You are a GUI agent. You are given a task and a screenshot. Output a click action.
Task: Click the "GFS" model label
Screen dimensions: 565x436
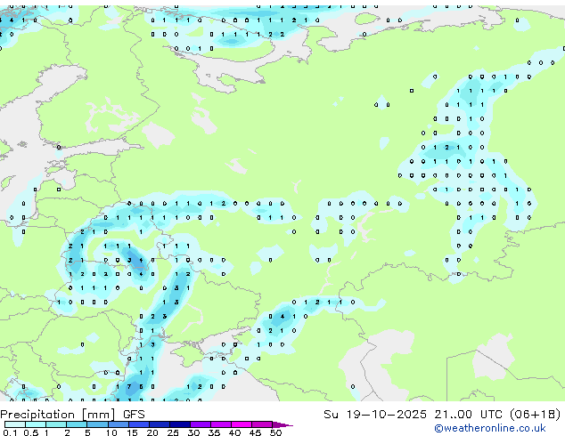(x=134, y=415)
